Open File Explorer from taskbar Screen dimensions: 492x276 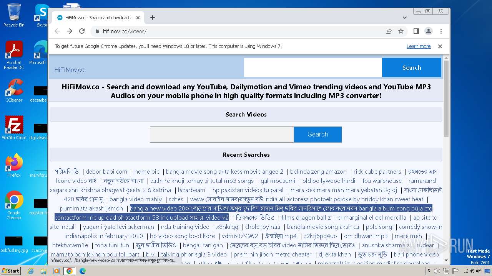[x=43, y=271]
